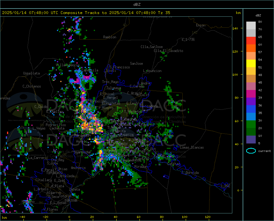Click the 'Zapata' place label
The width and height of the screenshot is (274, 221).
(x=75, y=189)
